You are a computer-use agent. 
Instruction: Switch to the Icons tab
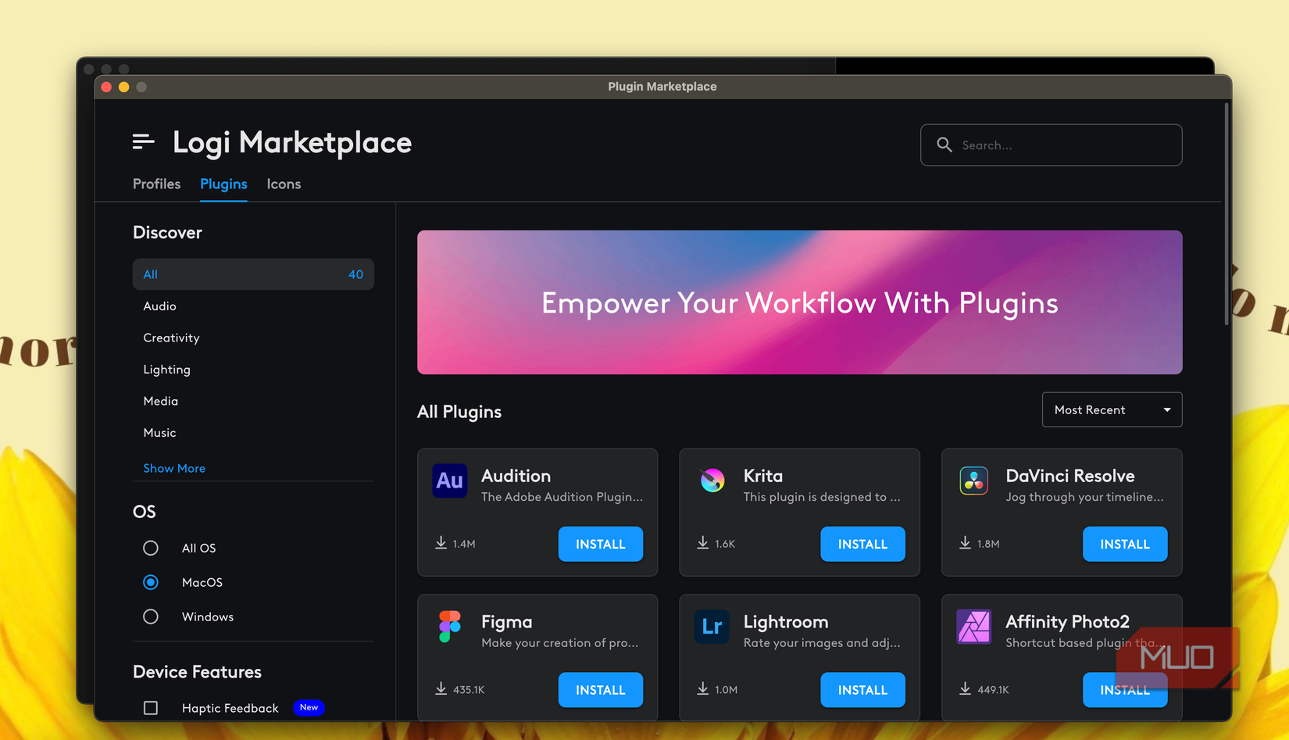pos(284,184)
